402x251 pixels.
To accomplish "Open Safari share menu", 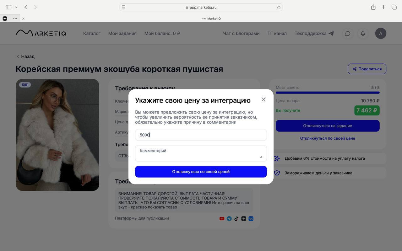I will click(x=373, y=7).
